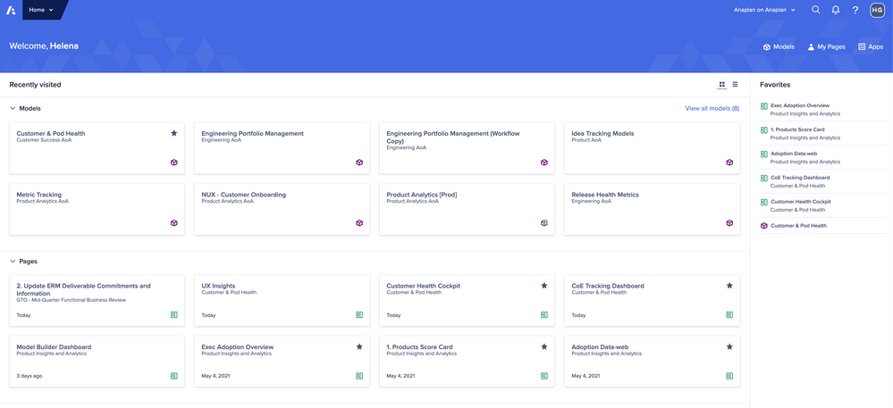The image size is (893, 408).
Task: Click model cube icon on Engineering Portfolio Management card
Action: 359,162
